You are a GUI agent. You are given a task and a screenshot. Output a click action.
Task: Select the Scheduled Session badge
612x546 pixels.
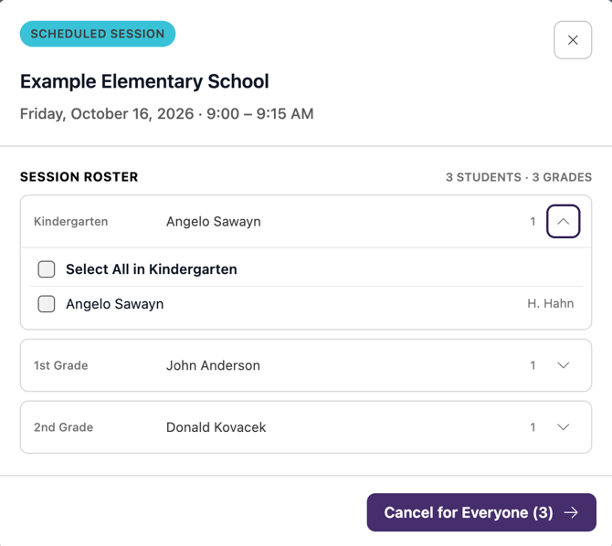point(98,34)
